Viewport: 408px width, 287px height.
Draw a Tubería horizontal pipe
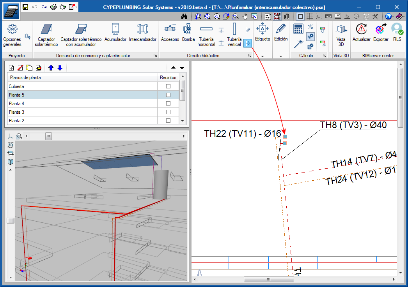[206, 35]
